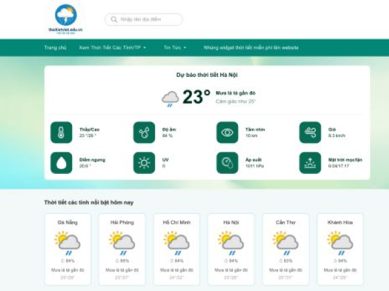Click the Áp suất 1011 hPa value
The height and width of the screenshot is (291, 389).
[255, 166]
